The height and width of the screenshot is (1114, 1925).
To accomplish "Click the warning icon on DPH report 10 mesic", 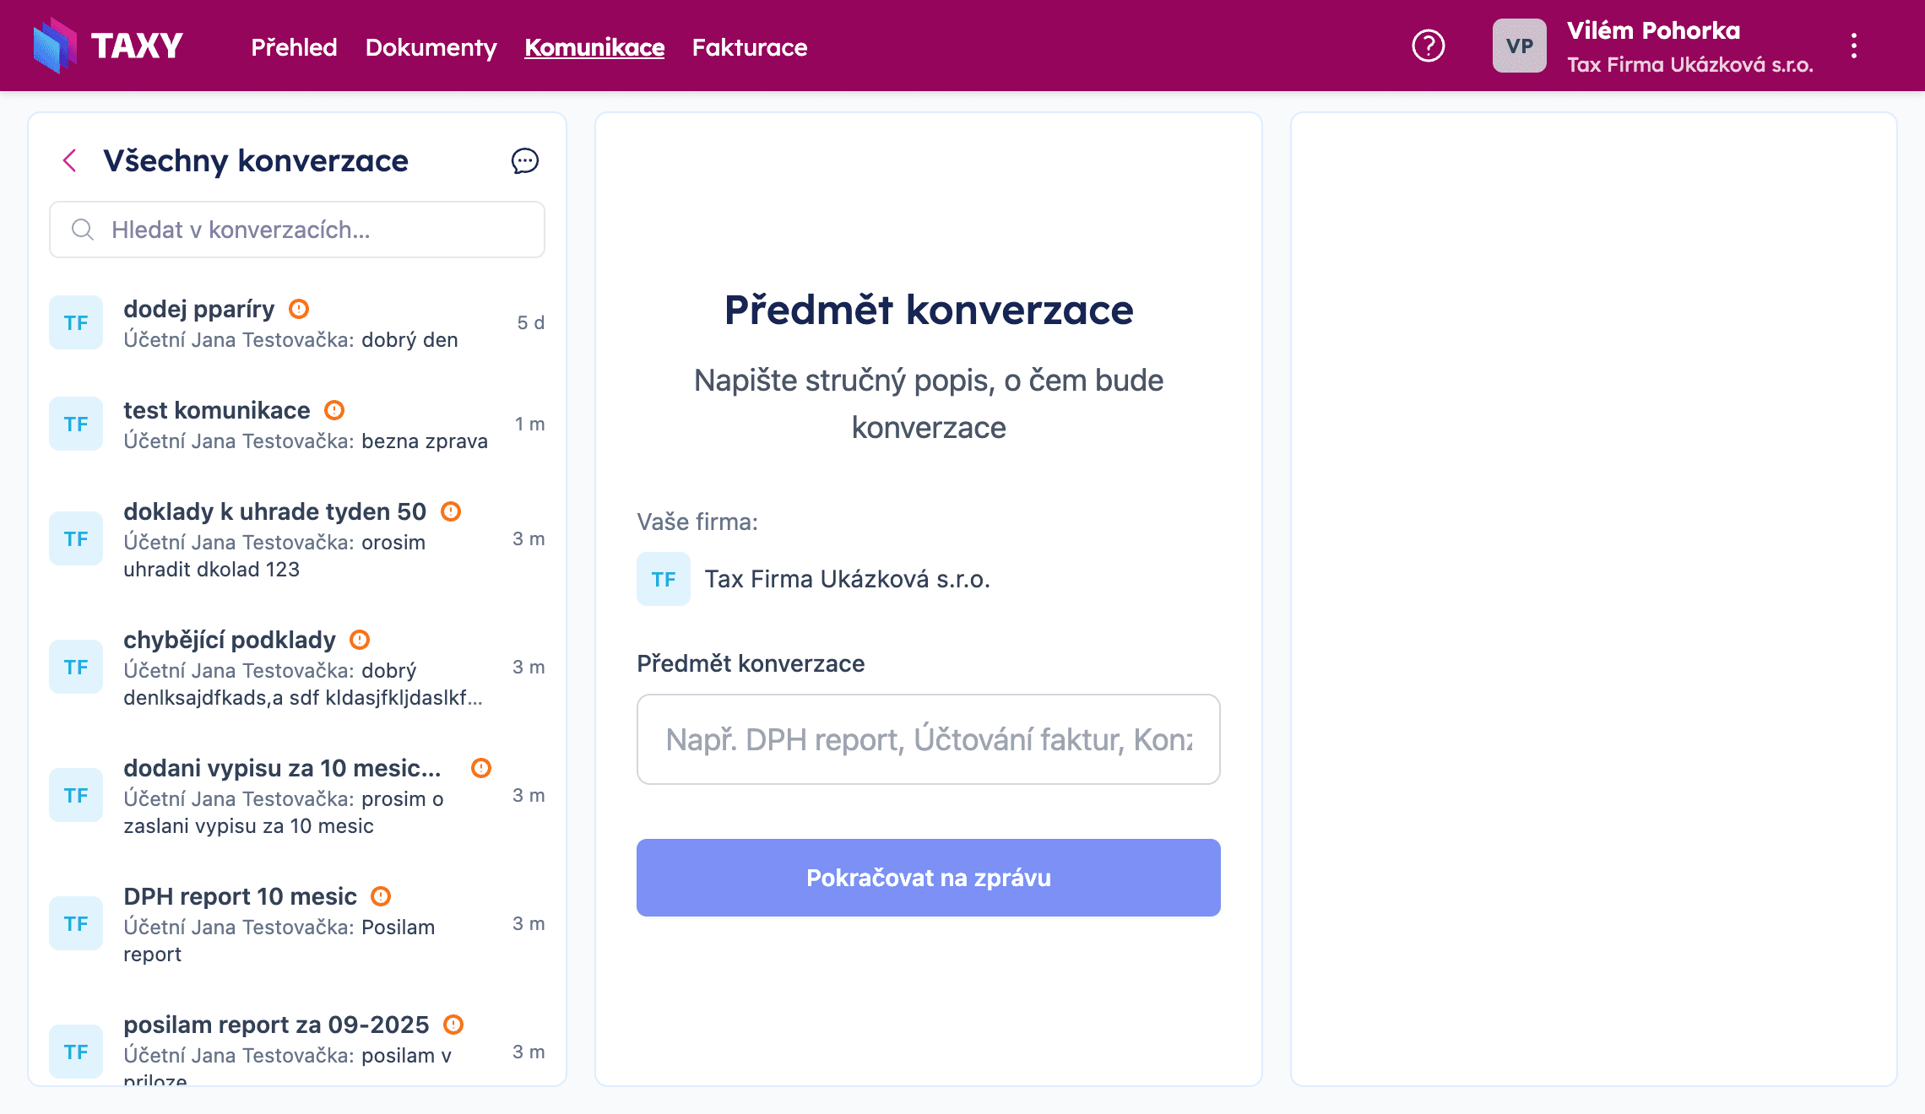I will (382, 896).
